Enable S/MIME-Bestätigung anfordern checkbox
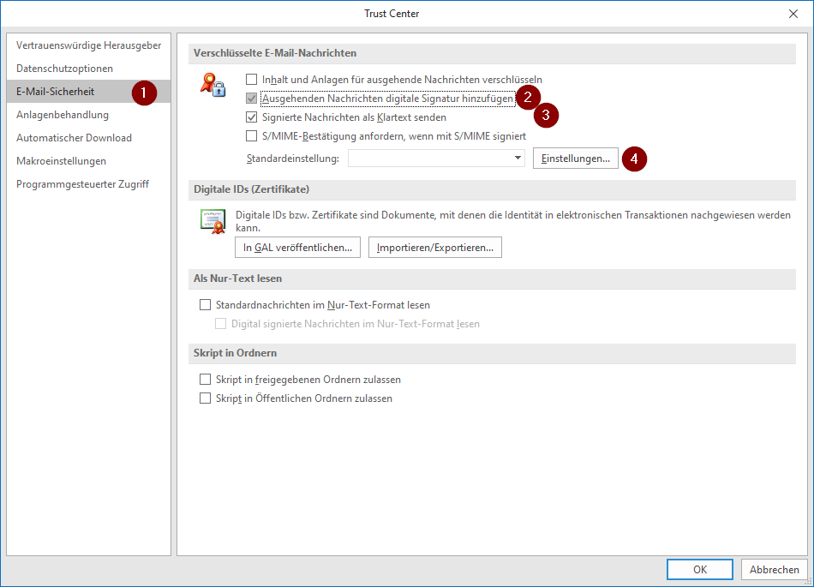 coord(252,135)
